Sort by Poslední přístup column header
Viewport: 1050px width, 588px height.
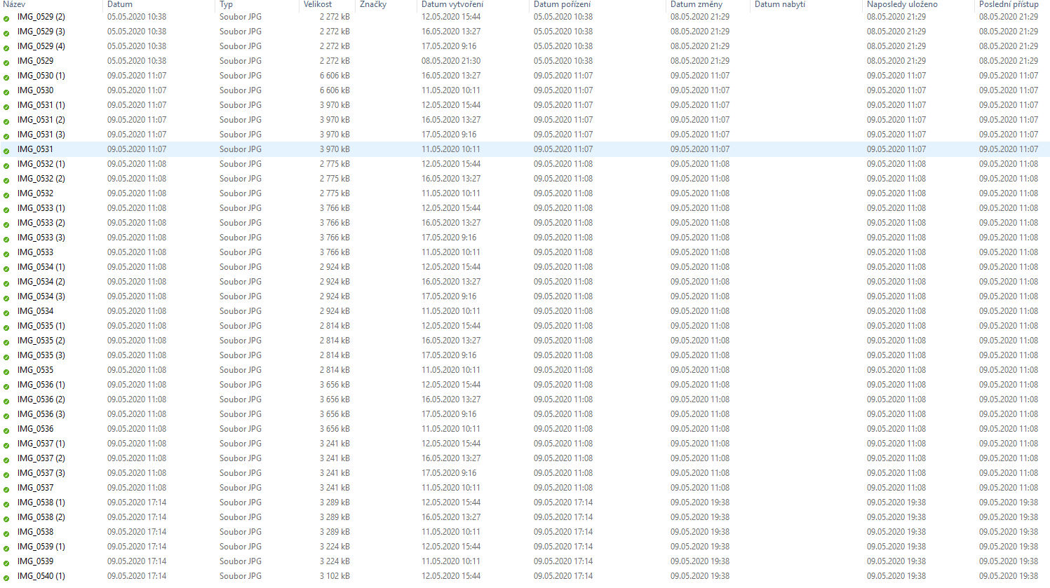tap(1009, 4)
